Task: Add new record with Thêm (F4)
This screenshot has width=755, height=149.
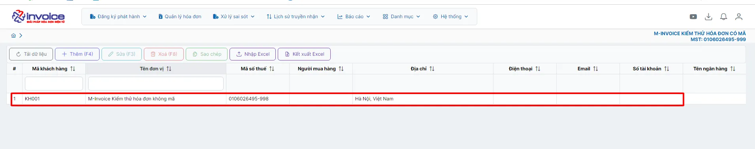Action: point(77,54)
